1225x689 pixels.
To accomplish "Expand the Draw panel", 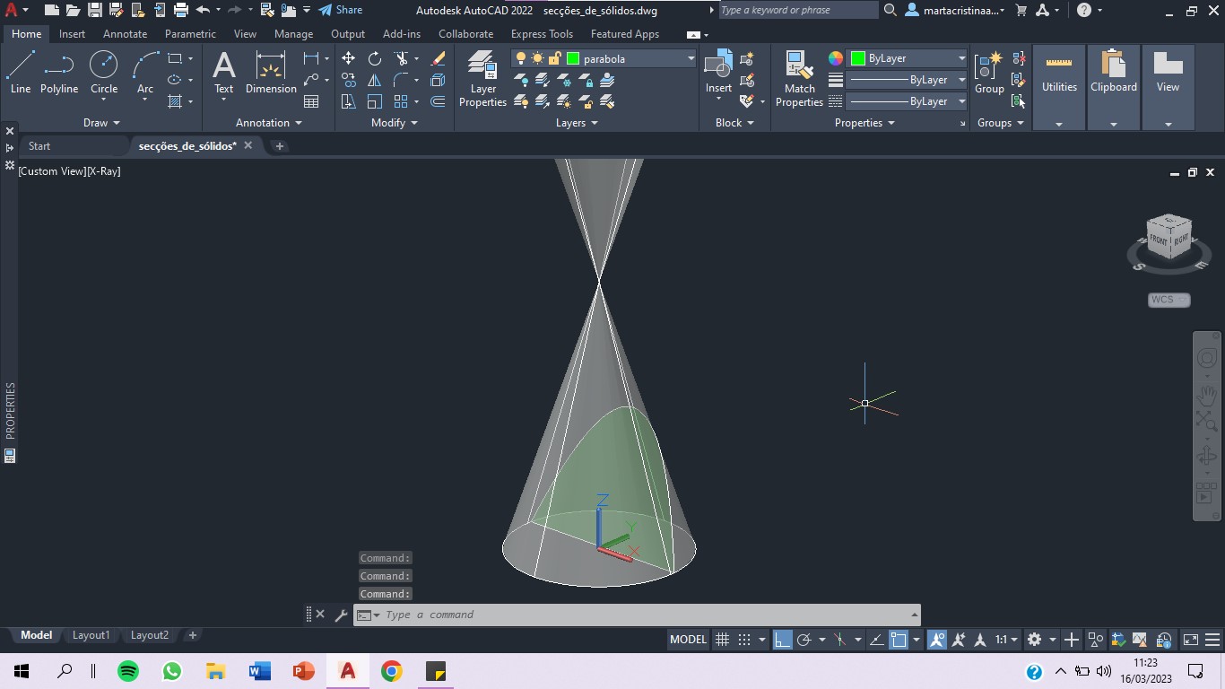I will [101, 122].
